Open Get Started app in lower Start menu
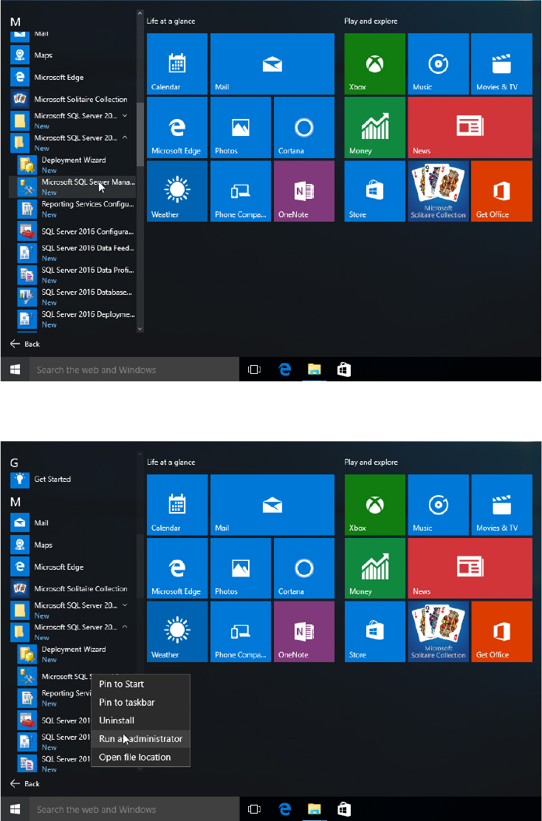 coord(72,479)
